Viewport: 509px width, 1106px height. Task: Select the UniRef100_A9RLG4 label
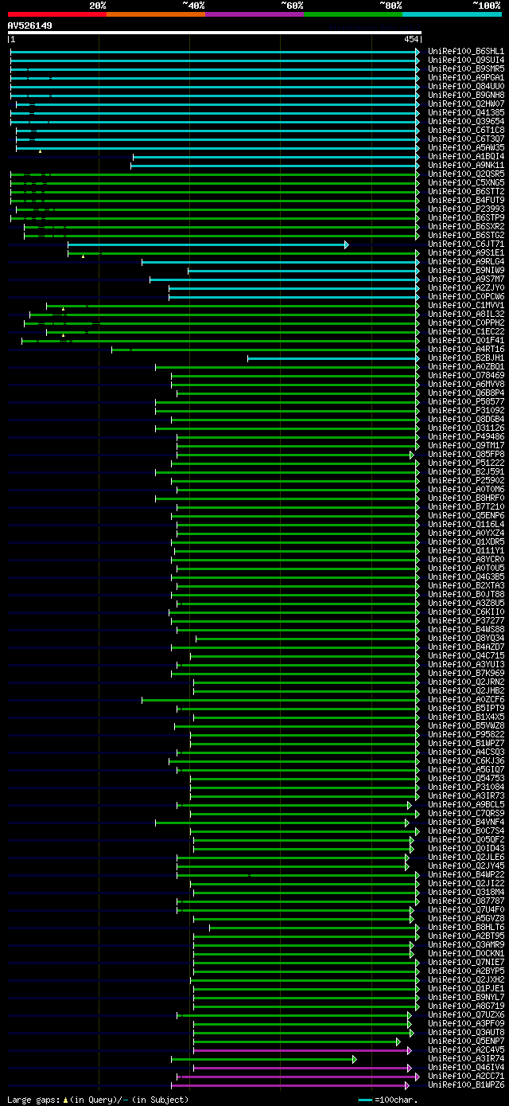[x=466, y=261]
